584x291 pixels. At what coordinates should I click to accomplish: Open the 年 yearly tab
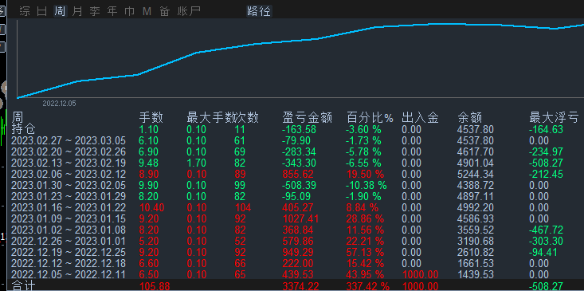(x=112, y=11)
